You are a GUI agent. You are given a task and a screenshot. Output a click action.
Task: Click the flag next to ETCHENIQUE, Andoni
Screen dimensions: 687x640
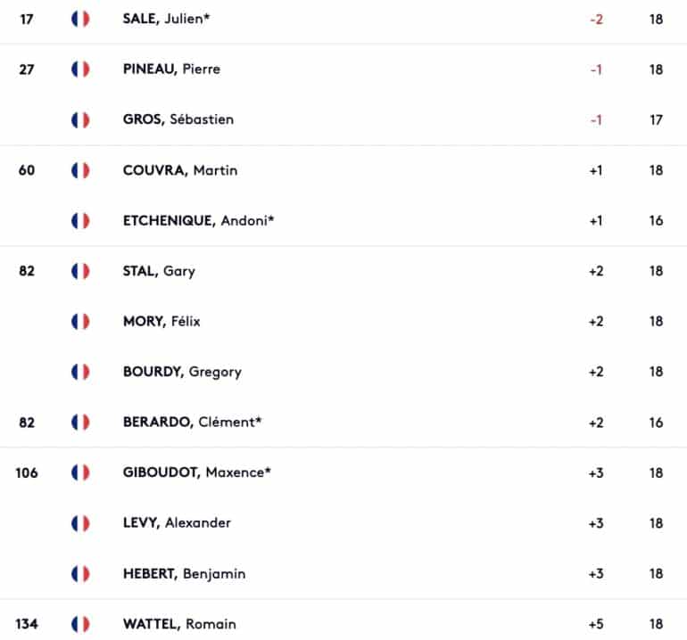coord(80,221)
